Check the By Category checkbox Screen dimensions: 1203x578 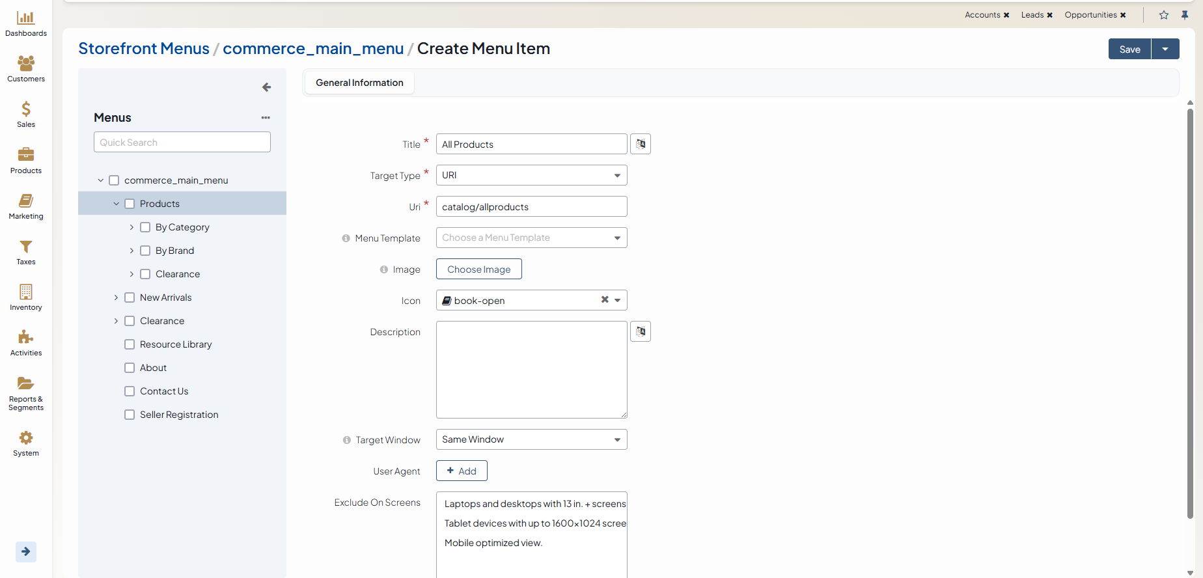[145, 227]
